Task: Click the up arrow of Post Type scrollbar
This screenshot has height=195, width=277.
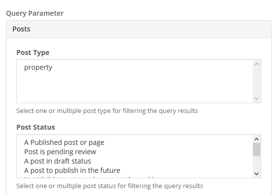Action: pos(256,64)
